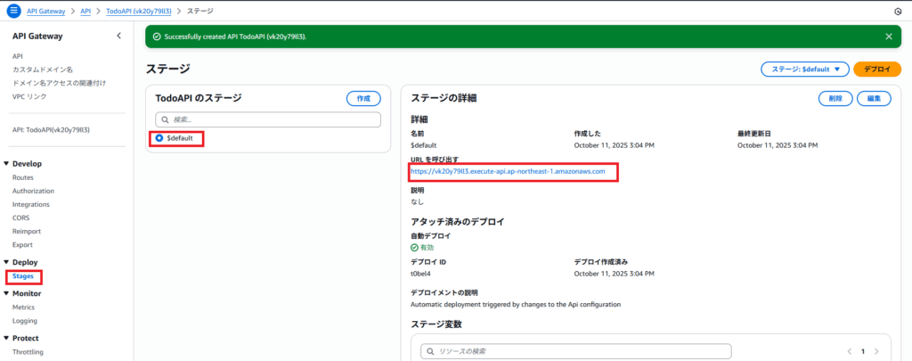This screenshot has width=912, height=361.
Task: Click the 削除 button in stage details
Action: pyautogui.click(x=835, y=98)
